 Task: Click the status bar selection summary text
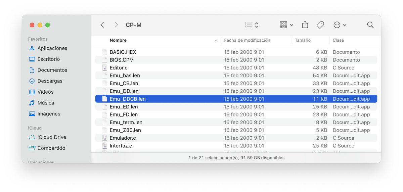(236, 158)
